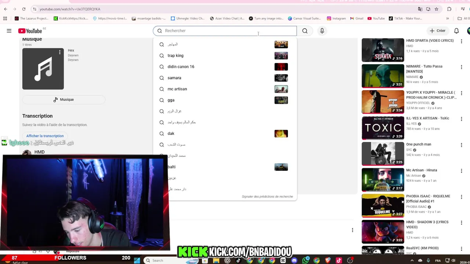Open the apps grid in bookmarks bar
Viewport: 470px width, 264px height.
coord(5,18)
